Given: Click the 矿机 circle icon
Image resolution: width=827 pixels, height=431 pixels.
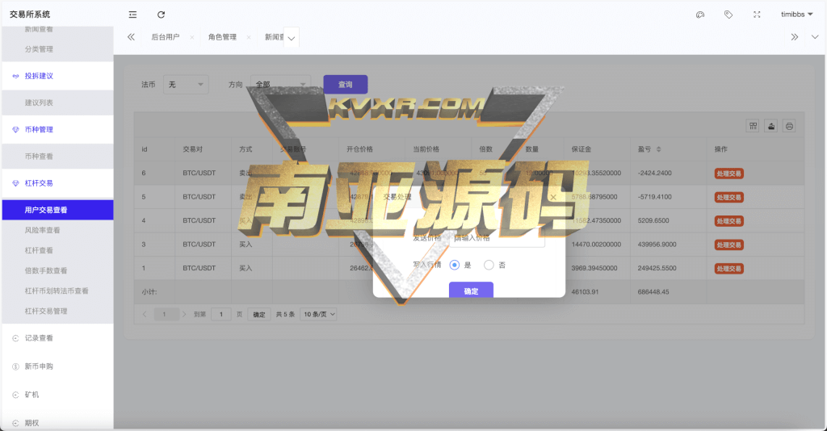Looking at the screenshot, I should pyautogui.click(x=15, y=395).
